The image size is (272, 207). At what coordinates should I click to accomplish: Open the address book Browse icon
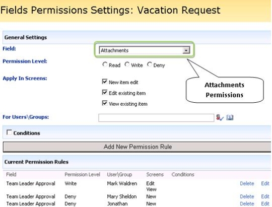[230, 118]
